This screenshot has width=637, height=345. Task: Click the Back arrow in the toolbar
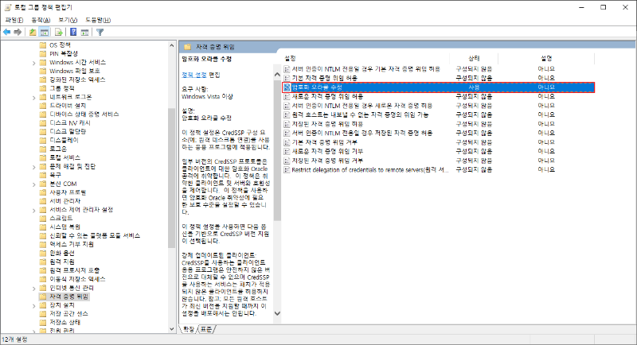coord(7,32)
